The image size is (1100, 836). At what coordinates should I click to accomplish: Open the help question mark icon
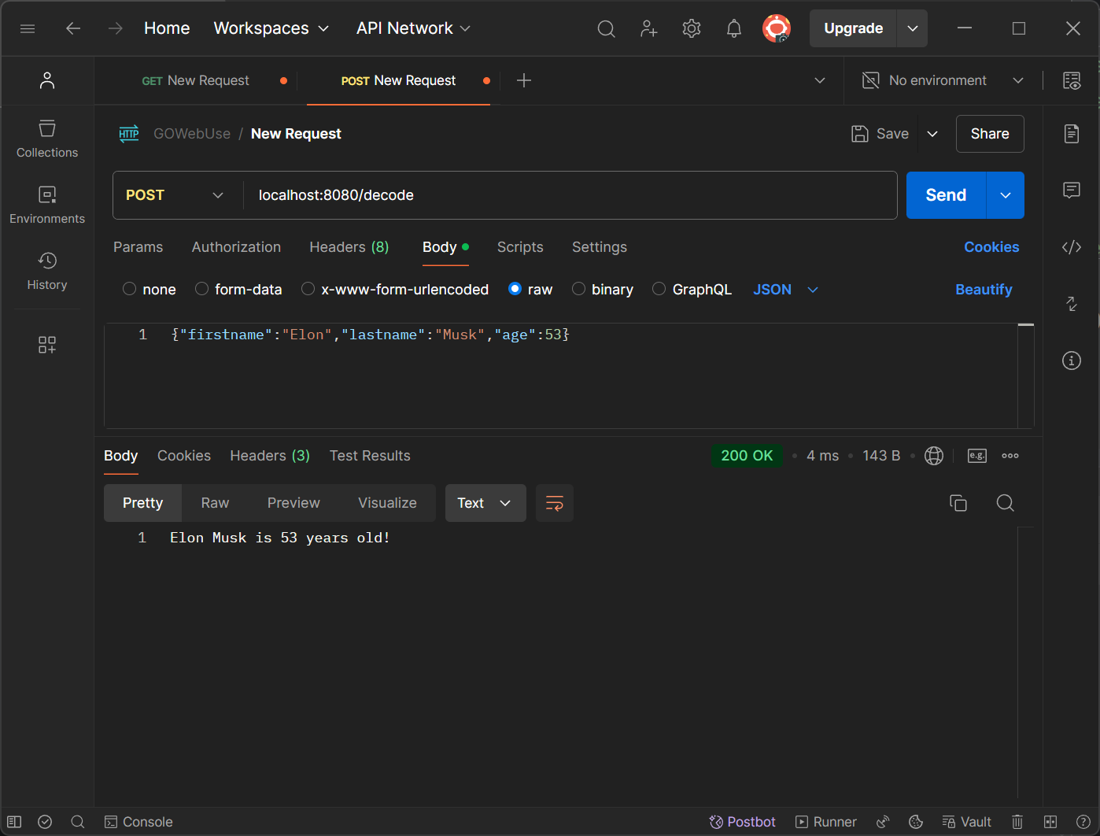(1083, 822)
